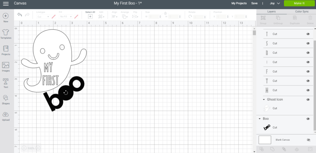Screen dimensions: 316x153
Task: Hide the F letter layer
Action: (x=308, y=71)
